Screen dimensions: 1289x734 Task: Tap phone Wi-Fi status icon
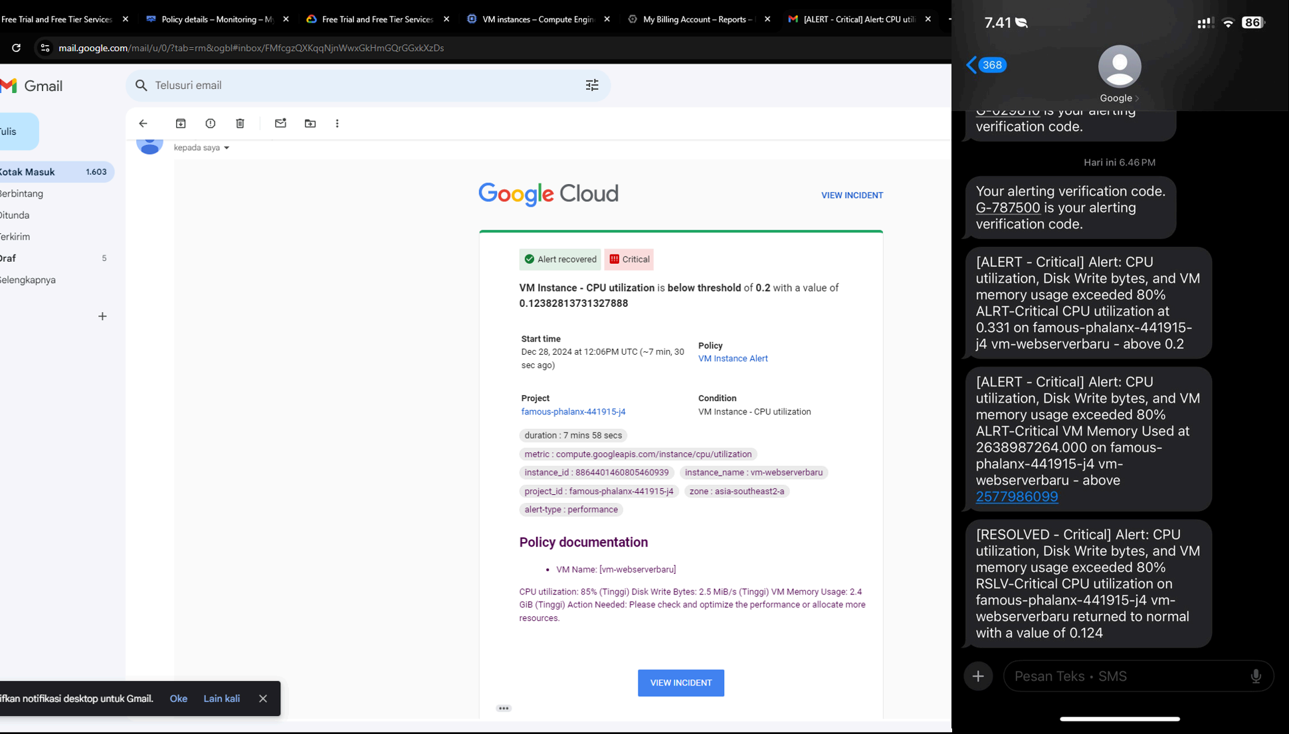1228,23
